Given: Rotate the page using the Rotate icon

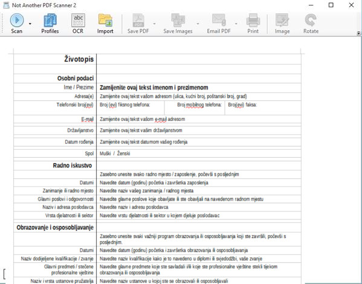Looking at the screenshot, I should pyautogui.click(x=311, y=24).
